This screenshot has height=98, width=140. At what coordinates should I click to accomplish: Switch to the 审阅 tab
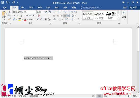[x=65, y=8]
